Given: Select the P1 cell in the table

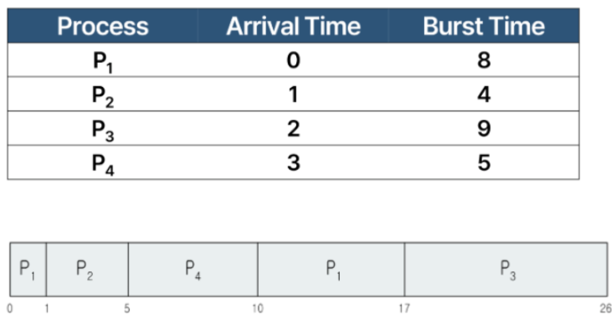Looking at the screenshot, I should [x=103, y=60].
